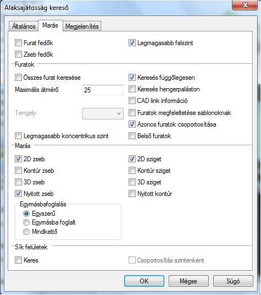Check Keresés hengerpaláston option
This screenshot has width=261, height=295.
pos(132,89)
